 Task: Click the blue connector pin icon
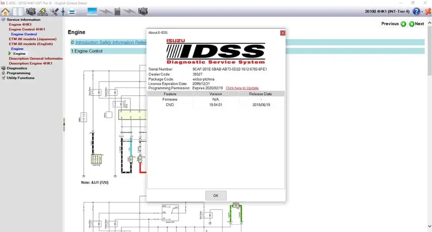point(63,12)
